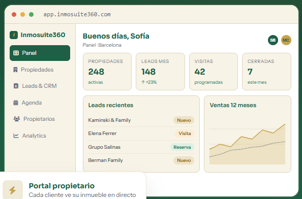Viewport: 302px width, 199px height.
Task: Click the Inmosuite360 logo icon
Action: 14,35
